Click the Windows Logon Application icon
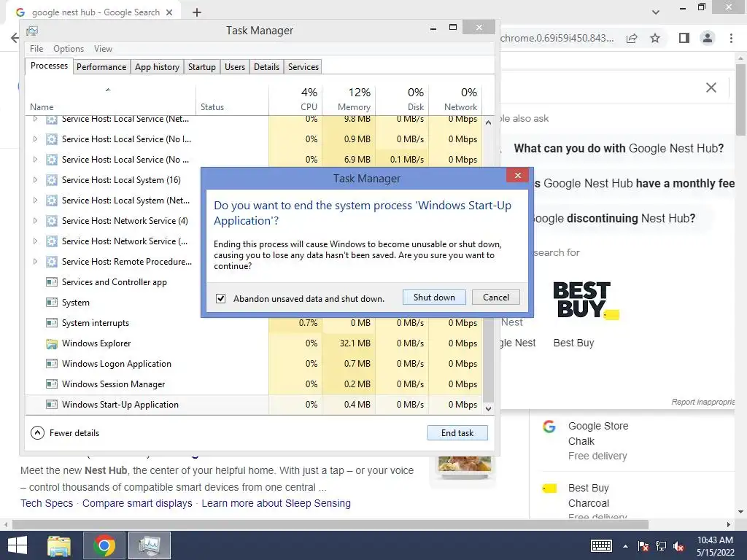 coord(52,364)
